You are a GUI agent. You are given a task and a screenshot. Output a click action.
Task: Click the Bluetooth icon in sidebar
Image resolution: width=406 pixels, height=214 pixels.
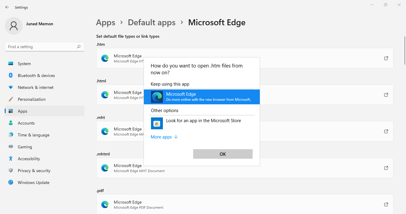pyautogui.click(x=11, y=75)
